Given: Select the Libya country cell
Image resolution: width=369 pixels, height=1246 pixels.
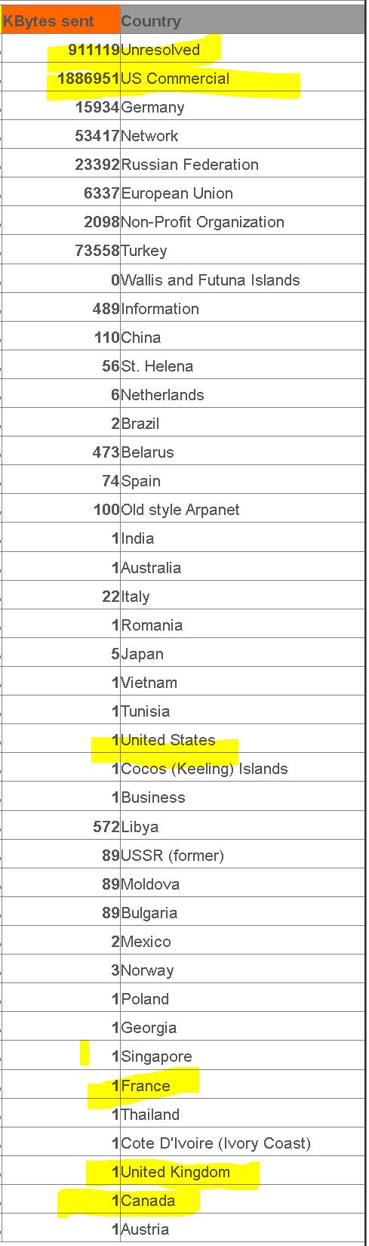Looking at the screenshot, I should 242,827.
